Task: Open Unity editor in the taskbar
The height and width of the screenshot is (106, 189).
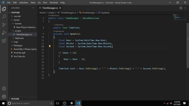Action: (71, 103)
